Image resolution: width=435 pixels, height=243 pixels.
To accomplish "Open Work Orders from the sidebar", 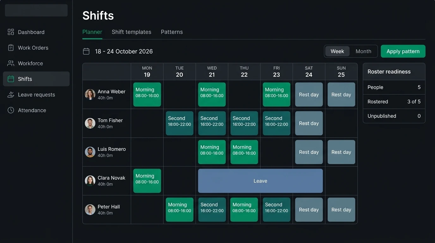I will (36, 48).
